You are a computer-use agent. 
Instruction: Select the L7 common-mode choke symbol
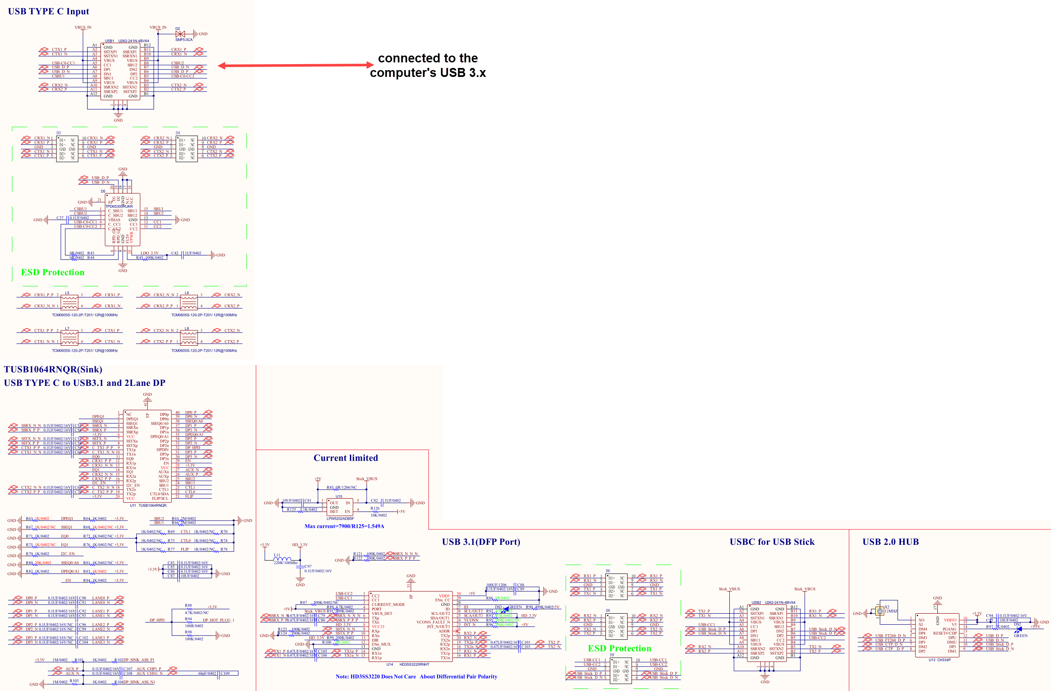(69, 338)
